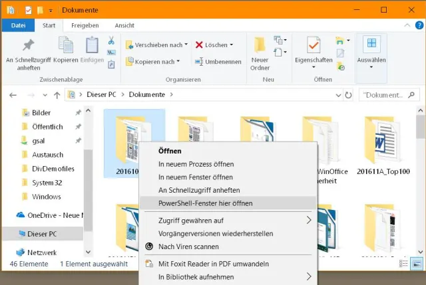This screenshot has width=426, height=285.
Task: Click the copy path icon below scissors
Action: 111,52
